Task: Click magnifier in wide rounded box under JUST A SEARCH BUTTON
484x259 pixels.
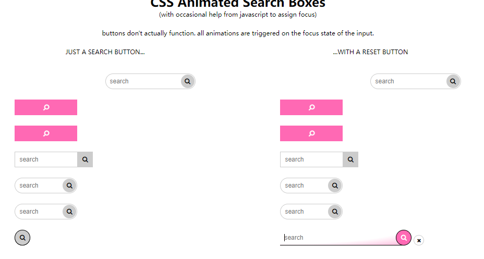Action: 188,81
